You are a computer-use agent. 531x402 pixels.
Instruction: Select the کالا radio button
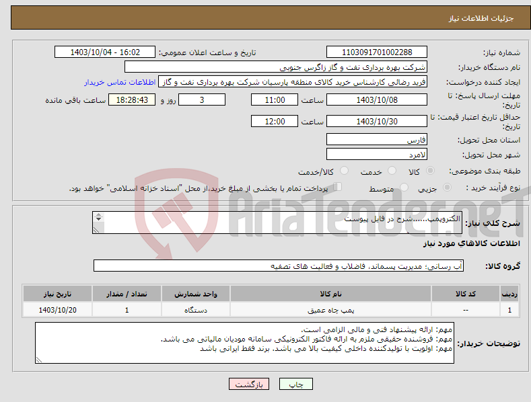pos(430,171)
